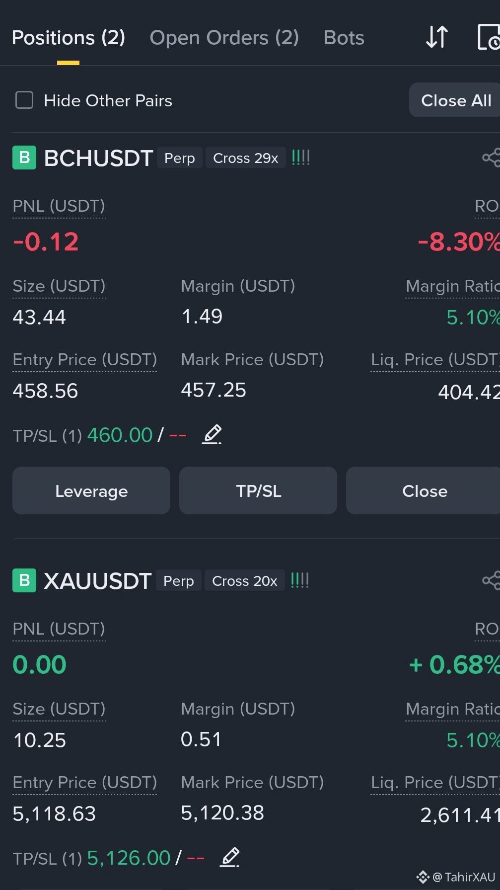The height and width of the screenshot is (890, 500).
Task: Select the Positions (2) tab
Action: coord(69,38)
